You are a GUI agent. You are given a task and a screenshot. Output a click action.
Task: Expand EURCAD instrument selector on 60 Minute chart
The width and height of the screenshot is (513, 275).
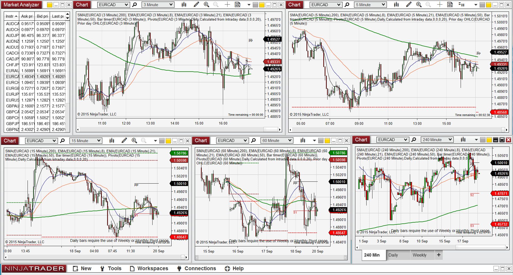click(x=246, y=141)
